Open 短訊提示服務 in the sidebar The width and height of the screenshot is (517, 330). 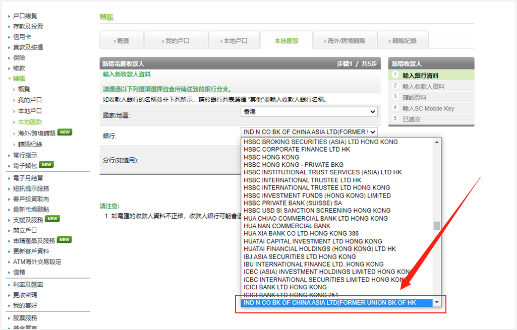31,188
